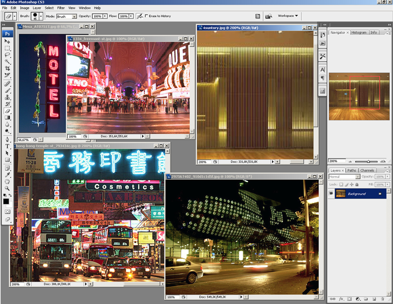Viewport: 393px width, 304px height.
Task: Open the tool preset picker arrow
Action: [15, 16]
